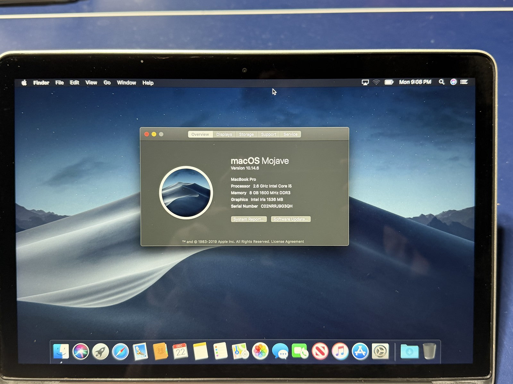513x384 pixels.
Task: Open the Edit menu
Action: tap(75, 83)
